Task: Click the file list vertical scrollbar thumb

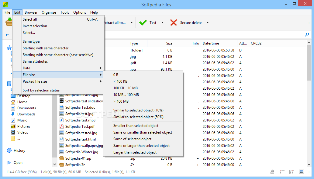Action: click(x=309, y=63)
